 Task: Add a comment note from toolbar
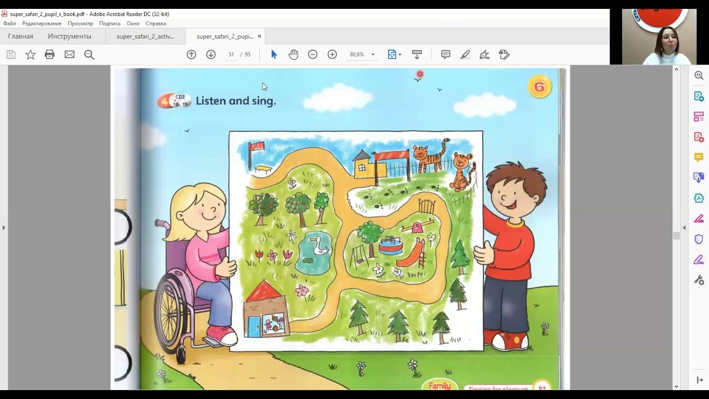tap(445, 54)
